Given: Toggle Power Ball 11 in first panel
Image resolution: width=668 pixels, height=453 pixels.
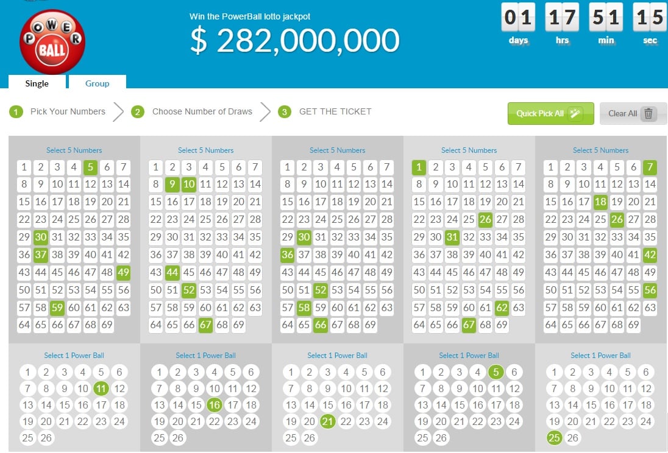Looking at the screenshot, I should [101, 388].
